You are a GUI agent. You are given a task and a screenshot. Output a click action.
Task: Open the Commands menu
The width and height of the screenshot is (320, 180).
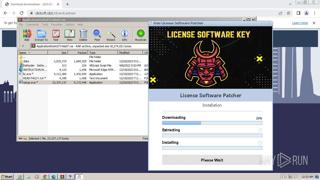pyautogui.click(x=32, y=24)
